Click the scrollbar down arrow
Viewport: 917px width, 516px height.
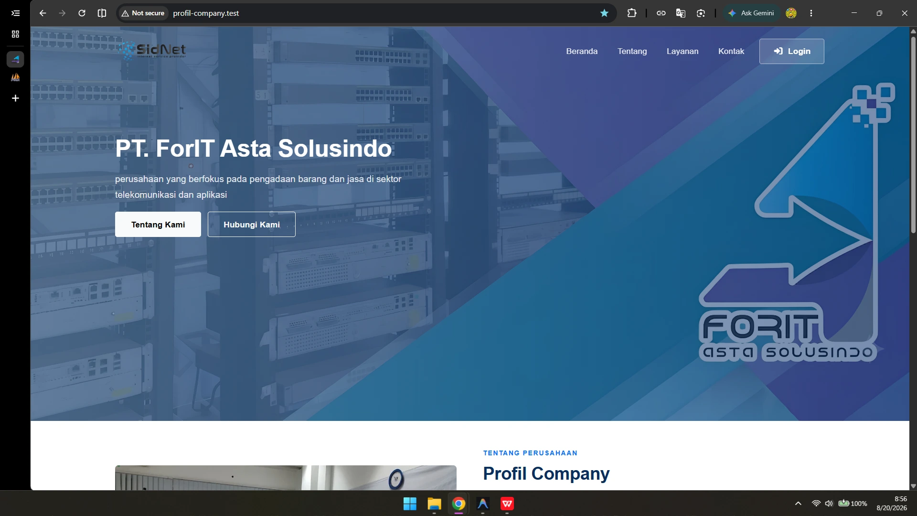click(x=913, y=486)
